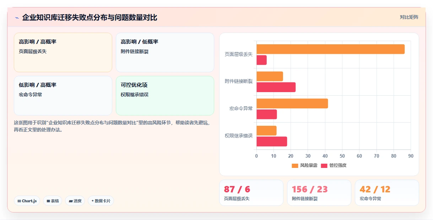Click the 宏命令异常 axis label
The width and height of the screenshot is (433, 220).
(241, 109)
